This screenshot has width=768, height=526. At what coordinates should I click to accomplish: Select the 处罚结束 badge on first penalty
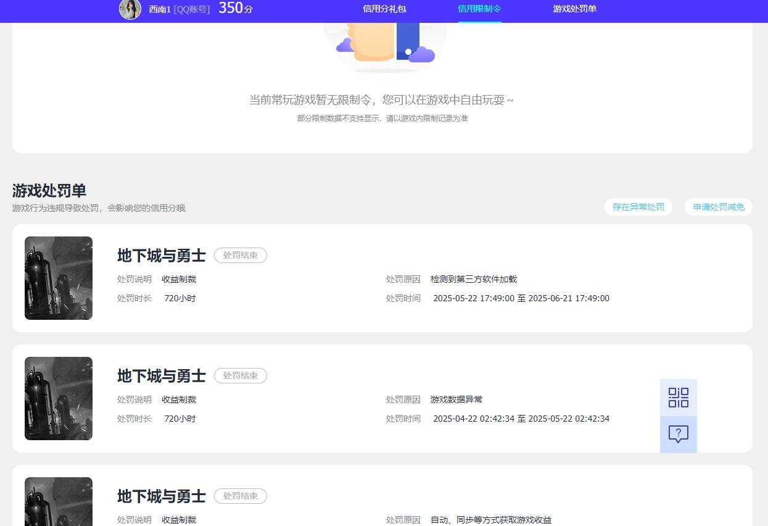coord(240,255)
